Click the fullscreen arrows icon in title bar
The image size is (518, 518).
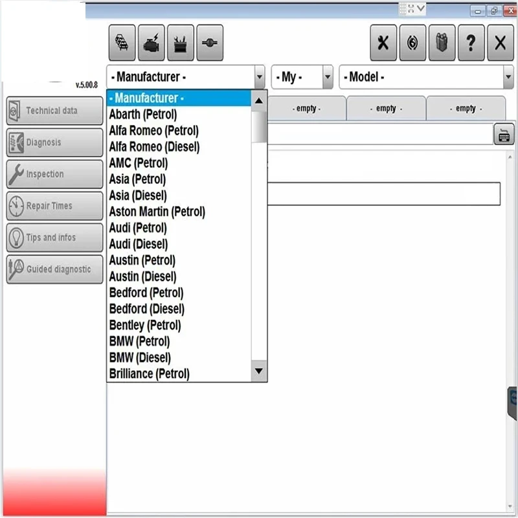tap(411, 8)
